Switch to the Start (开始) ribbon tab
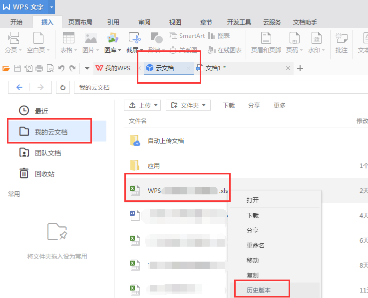Screen dimensions: 368x298 (x=16, y=22)
